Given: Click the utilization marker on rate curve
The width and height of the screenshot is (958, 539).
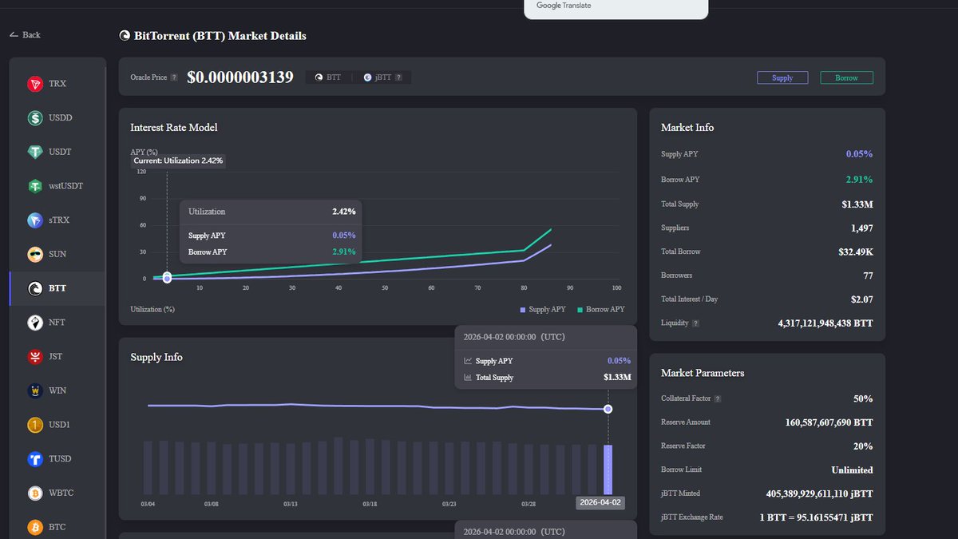Looking at the screenshot, I should [167, 278].
